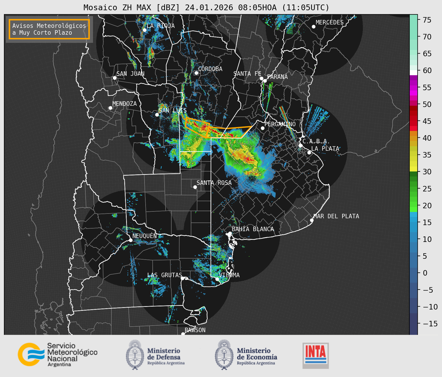The width and height of the screenshot is (442, 377).
Task: Click the "RAWSON" map label
Action: pyautogui.click(x=195, y=330)
